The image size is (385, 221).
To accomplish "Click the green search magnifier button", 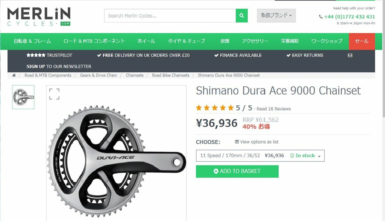I will 242,16.
